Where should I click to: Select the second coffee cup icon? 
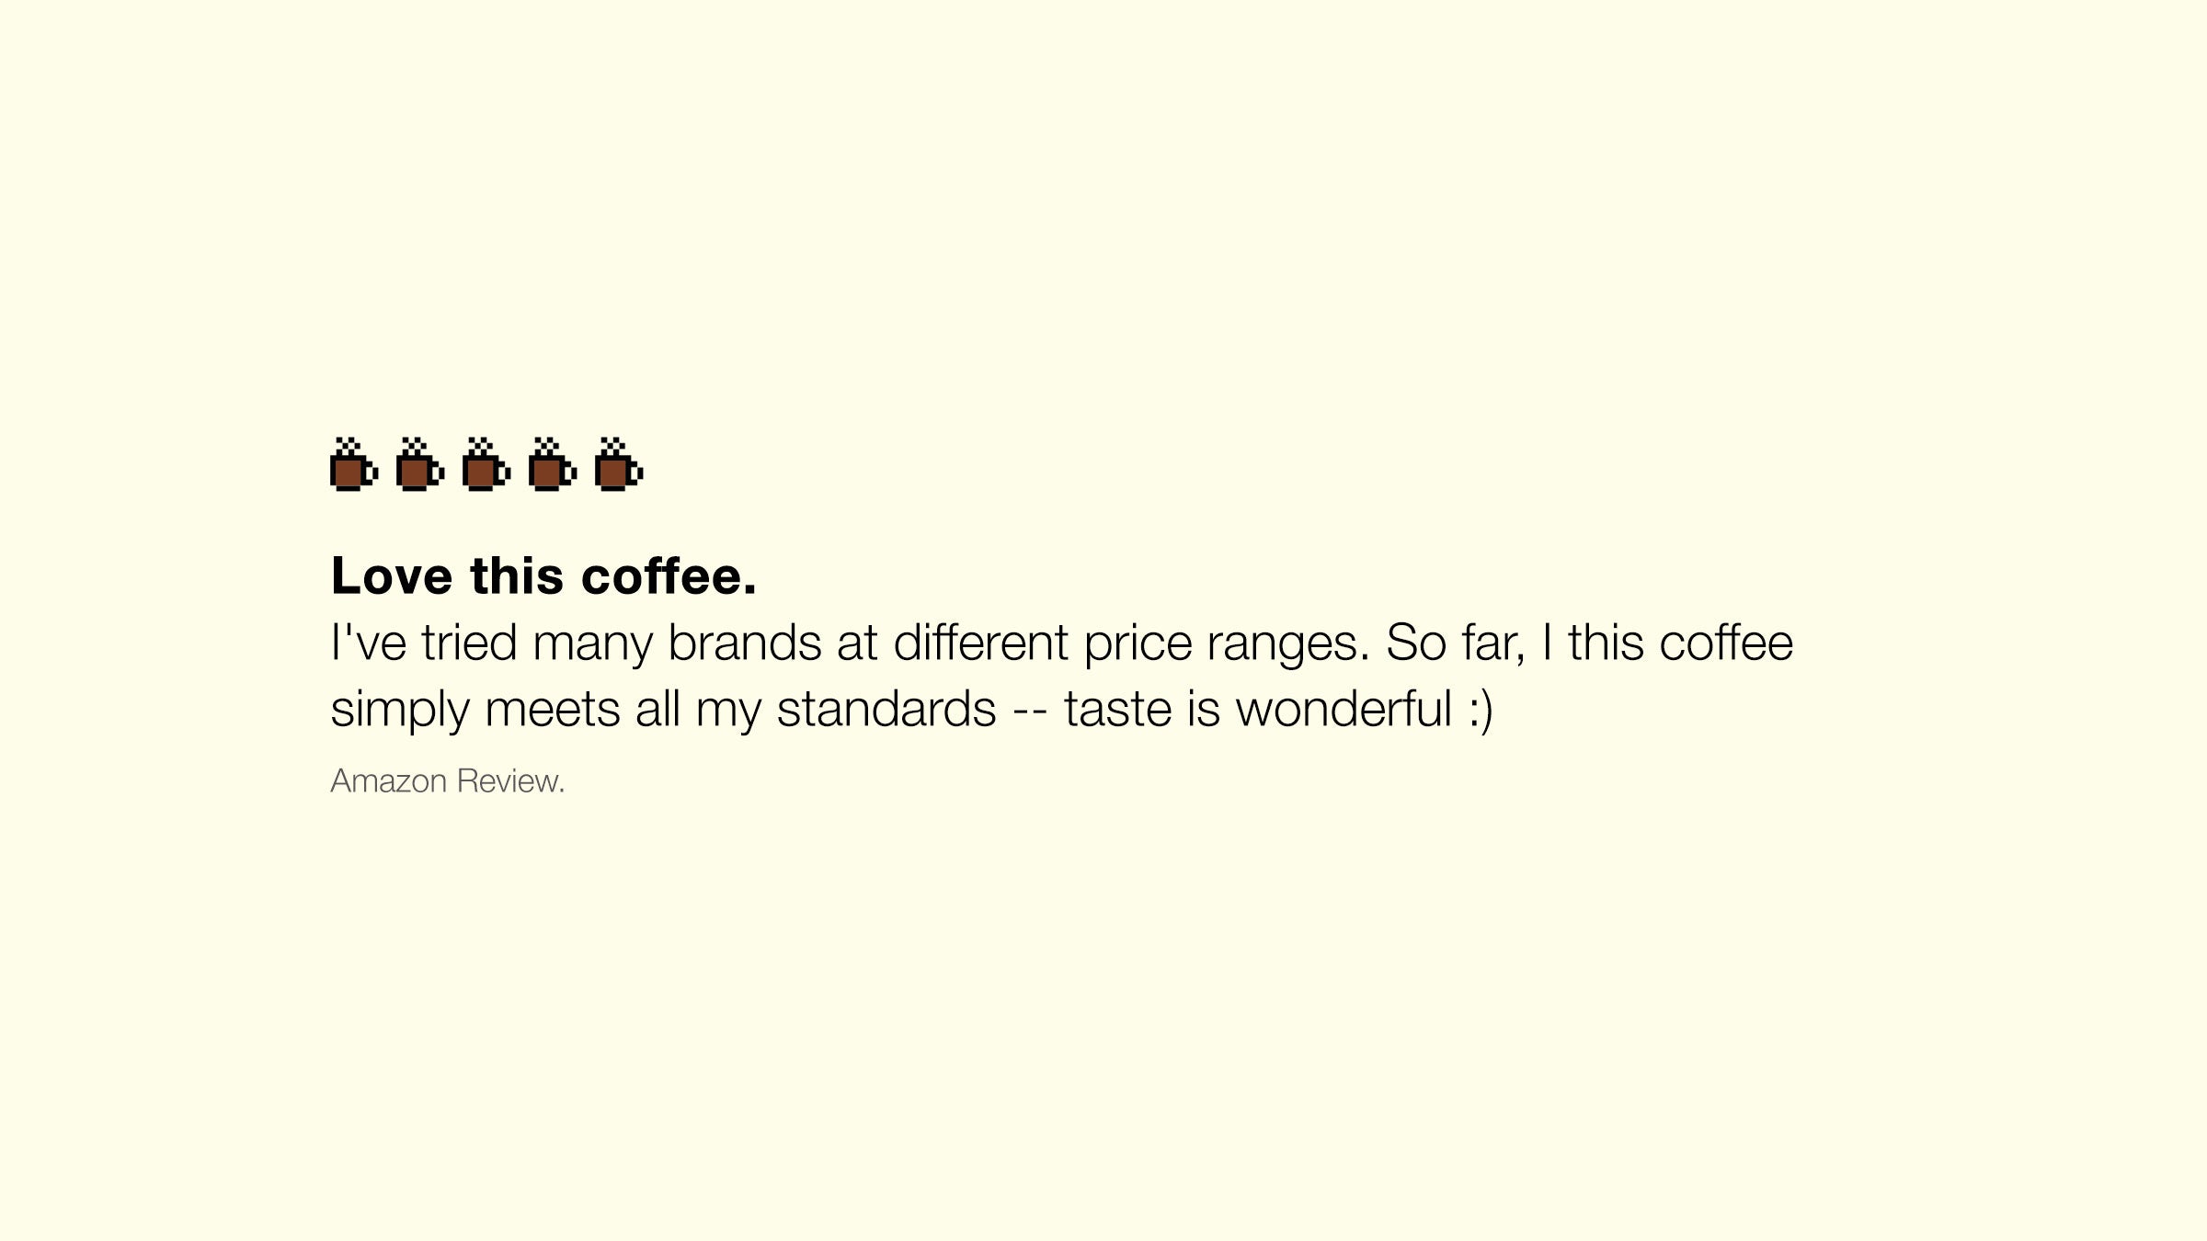(419, 466)
